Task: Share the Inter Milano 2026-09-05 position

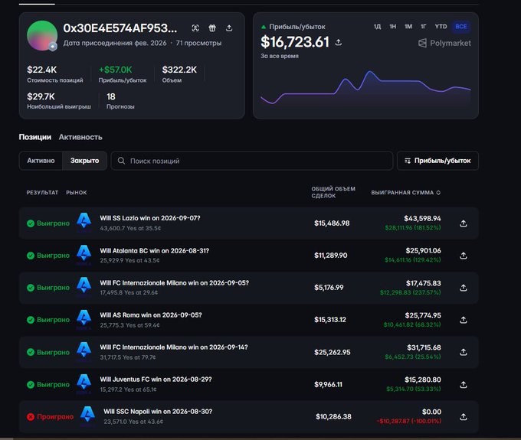Action: 464,288
